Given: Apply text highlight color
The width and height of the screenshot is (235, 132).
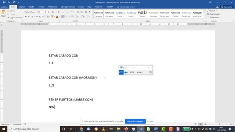Looking at the screenshot, I should click(52, 16).
